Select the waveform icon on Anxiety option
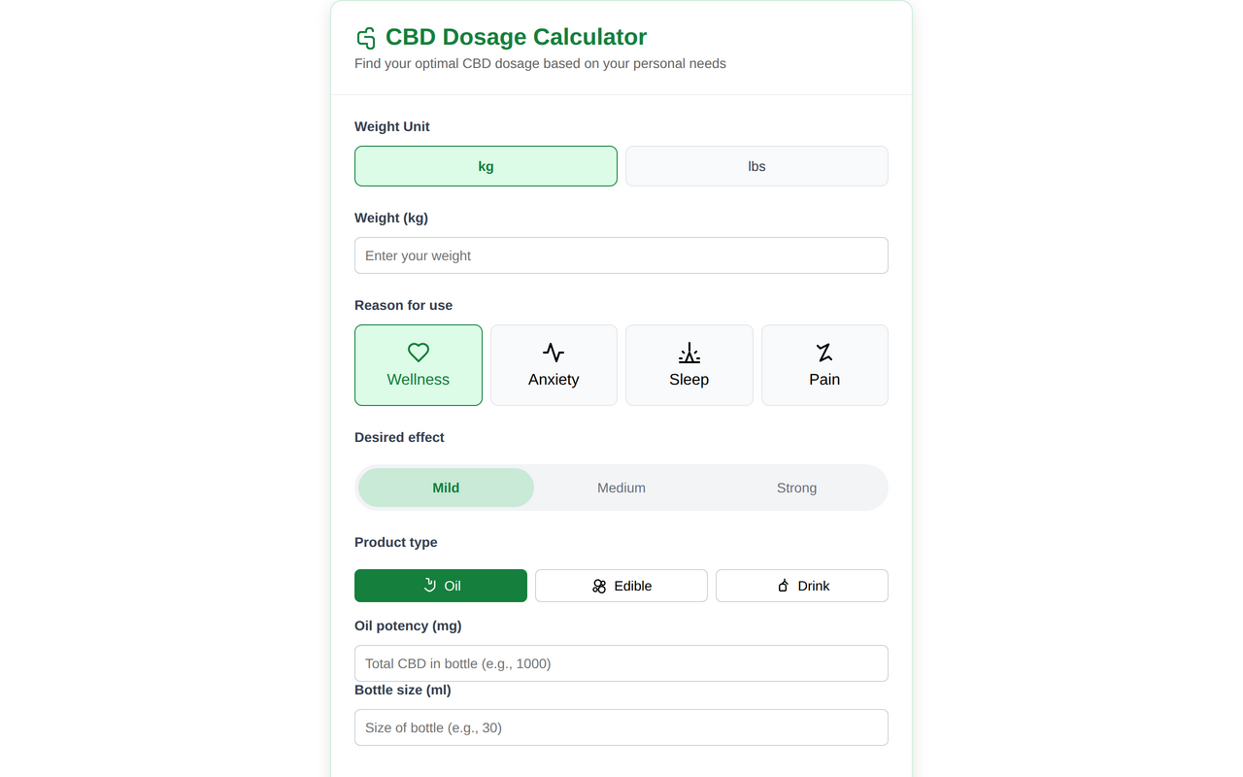The width and height of the screenshot is (1243, 777). click(554, 352)
